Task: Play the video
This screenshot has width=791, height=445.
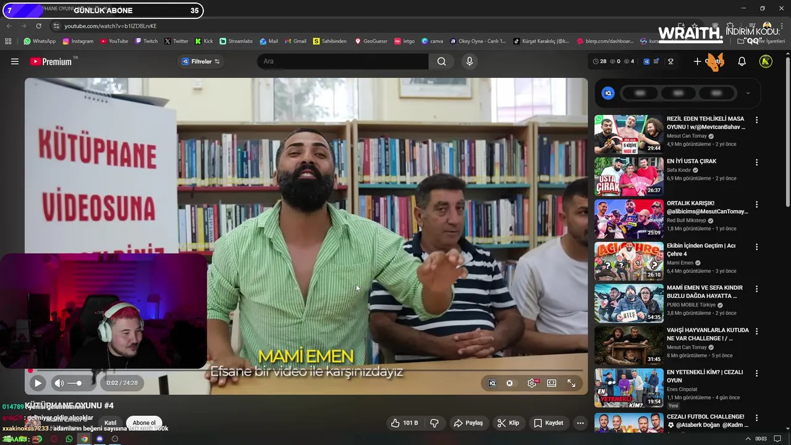Action: [38, 383]
